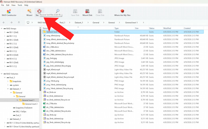The height and width of the screenshot is (129, 208).
Task: Select xls_37kb.xlsx Excel file icon
Action: (44, 104)
